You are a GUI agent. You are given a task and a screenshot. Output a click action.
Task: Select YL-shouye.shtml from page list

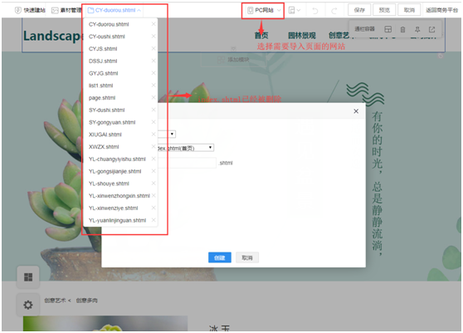[x=109, y=184]
